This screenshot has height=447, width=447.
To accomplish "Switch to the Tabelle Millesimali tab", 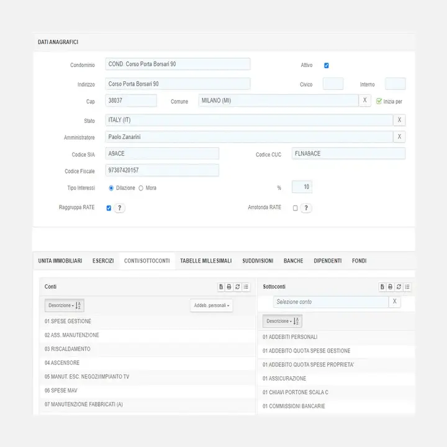I will point(205,261).
